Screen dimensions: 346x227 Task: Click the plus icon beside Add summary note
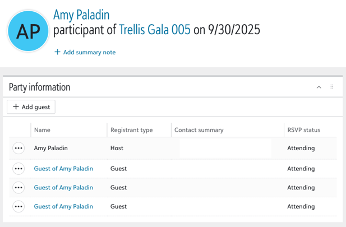coord(57,52)
